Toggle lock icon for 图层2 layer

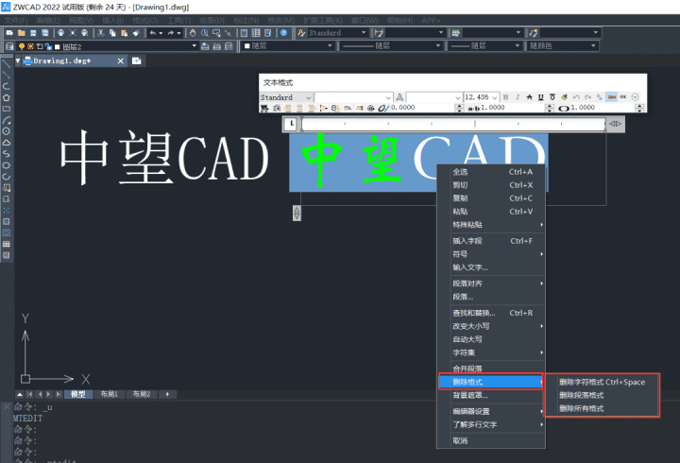click(x=48, y=46)
